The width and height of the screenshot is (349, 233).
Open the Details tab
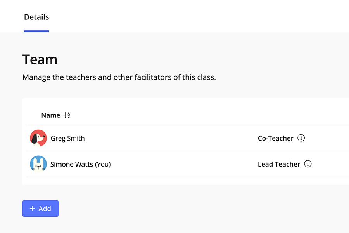(x=36, y=17)
